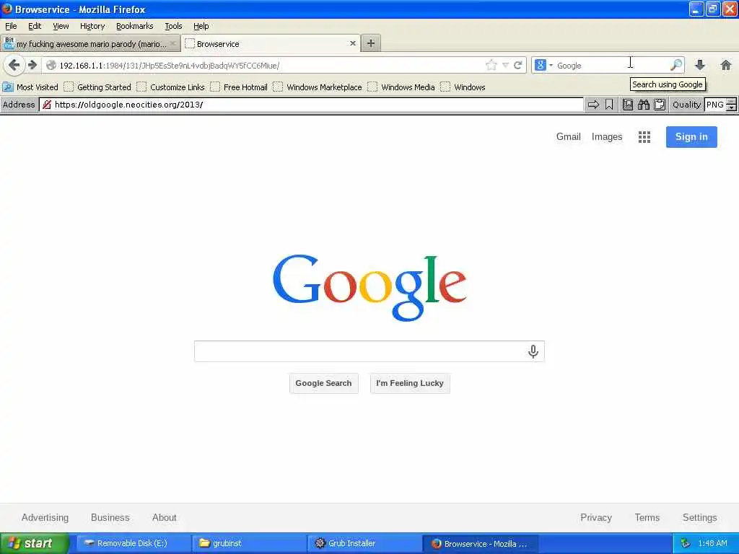Switch to Removable Disk (E:) taskbar window
Screen dimensions: 739x554
(133, 543)
